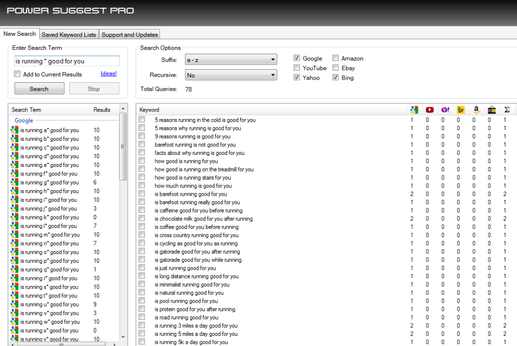Click the Stop button
517x346 pixels.
(x=94, y=89)
